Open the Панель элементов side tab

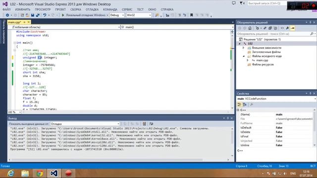(x=3, y=32)
